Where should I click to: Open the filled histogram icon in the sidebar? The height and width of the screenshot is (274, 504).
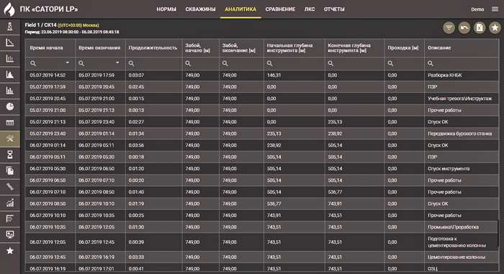coord(10,75)
